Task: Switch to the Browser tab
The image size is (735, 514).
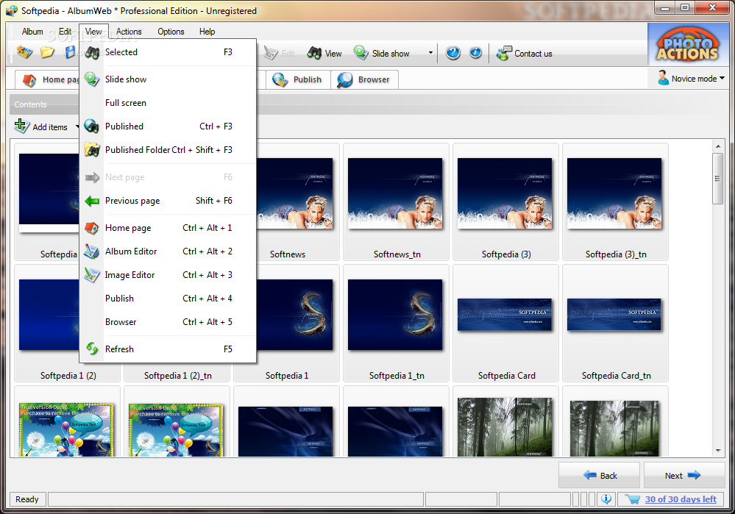Action: point(364,79)
